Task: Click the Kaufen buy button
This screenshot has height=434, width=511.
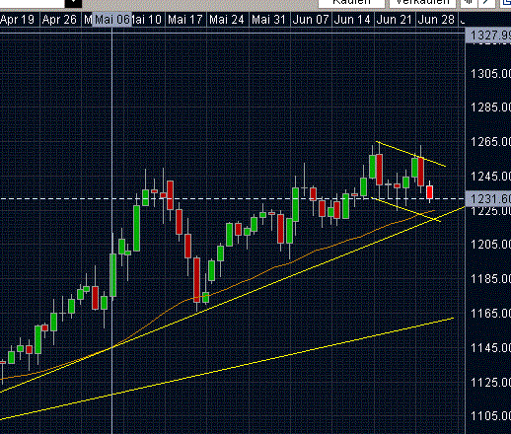Action: click(351, 3)
